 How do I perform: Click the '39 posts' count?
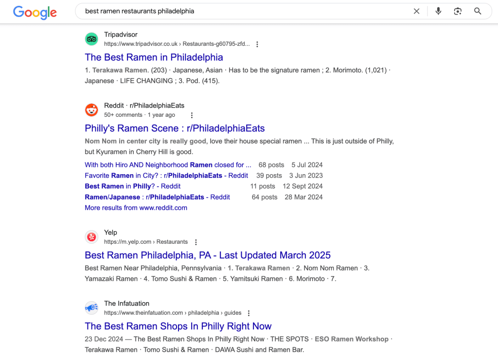tap(269, 176)
